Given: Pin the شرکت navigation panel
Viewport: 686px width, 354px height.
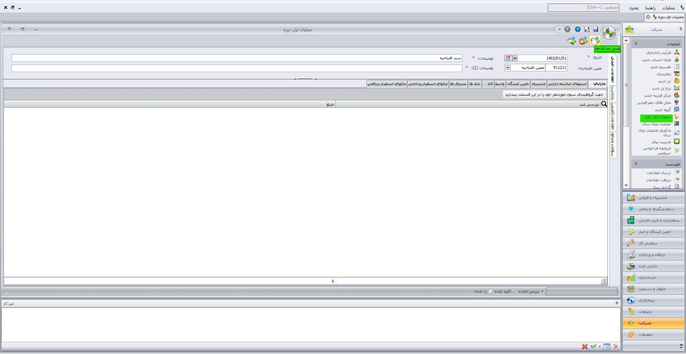Looking at the screenshot, I should pos(681,29).
